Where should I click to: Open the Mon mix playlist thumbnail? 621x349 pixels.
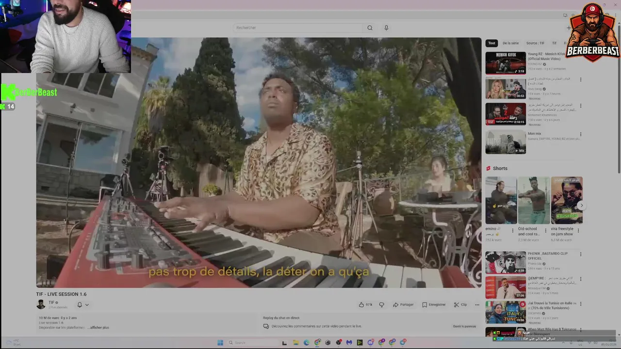click(x=506, y=142)
